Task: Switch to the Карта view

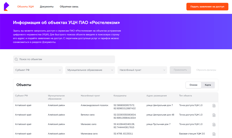Action: [x=208, y=85]
